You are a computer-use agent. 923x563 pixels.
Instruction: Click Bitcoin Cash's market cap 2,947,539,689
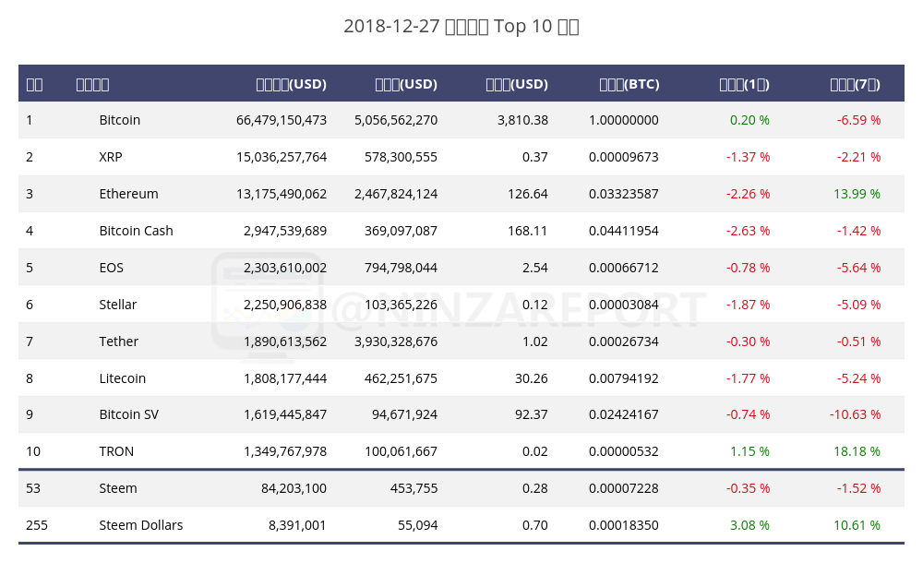(285, 231)
